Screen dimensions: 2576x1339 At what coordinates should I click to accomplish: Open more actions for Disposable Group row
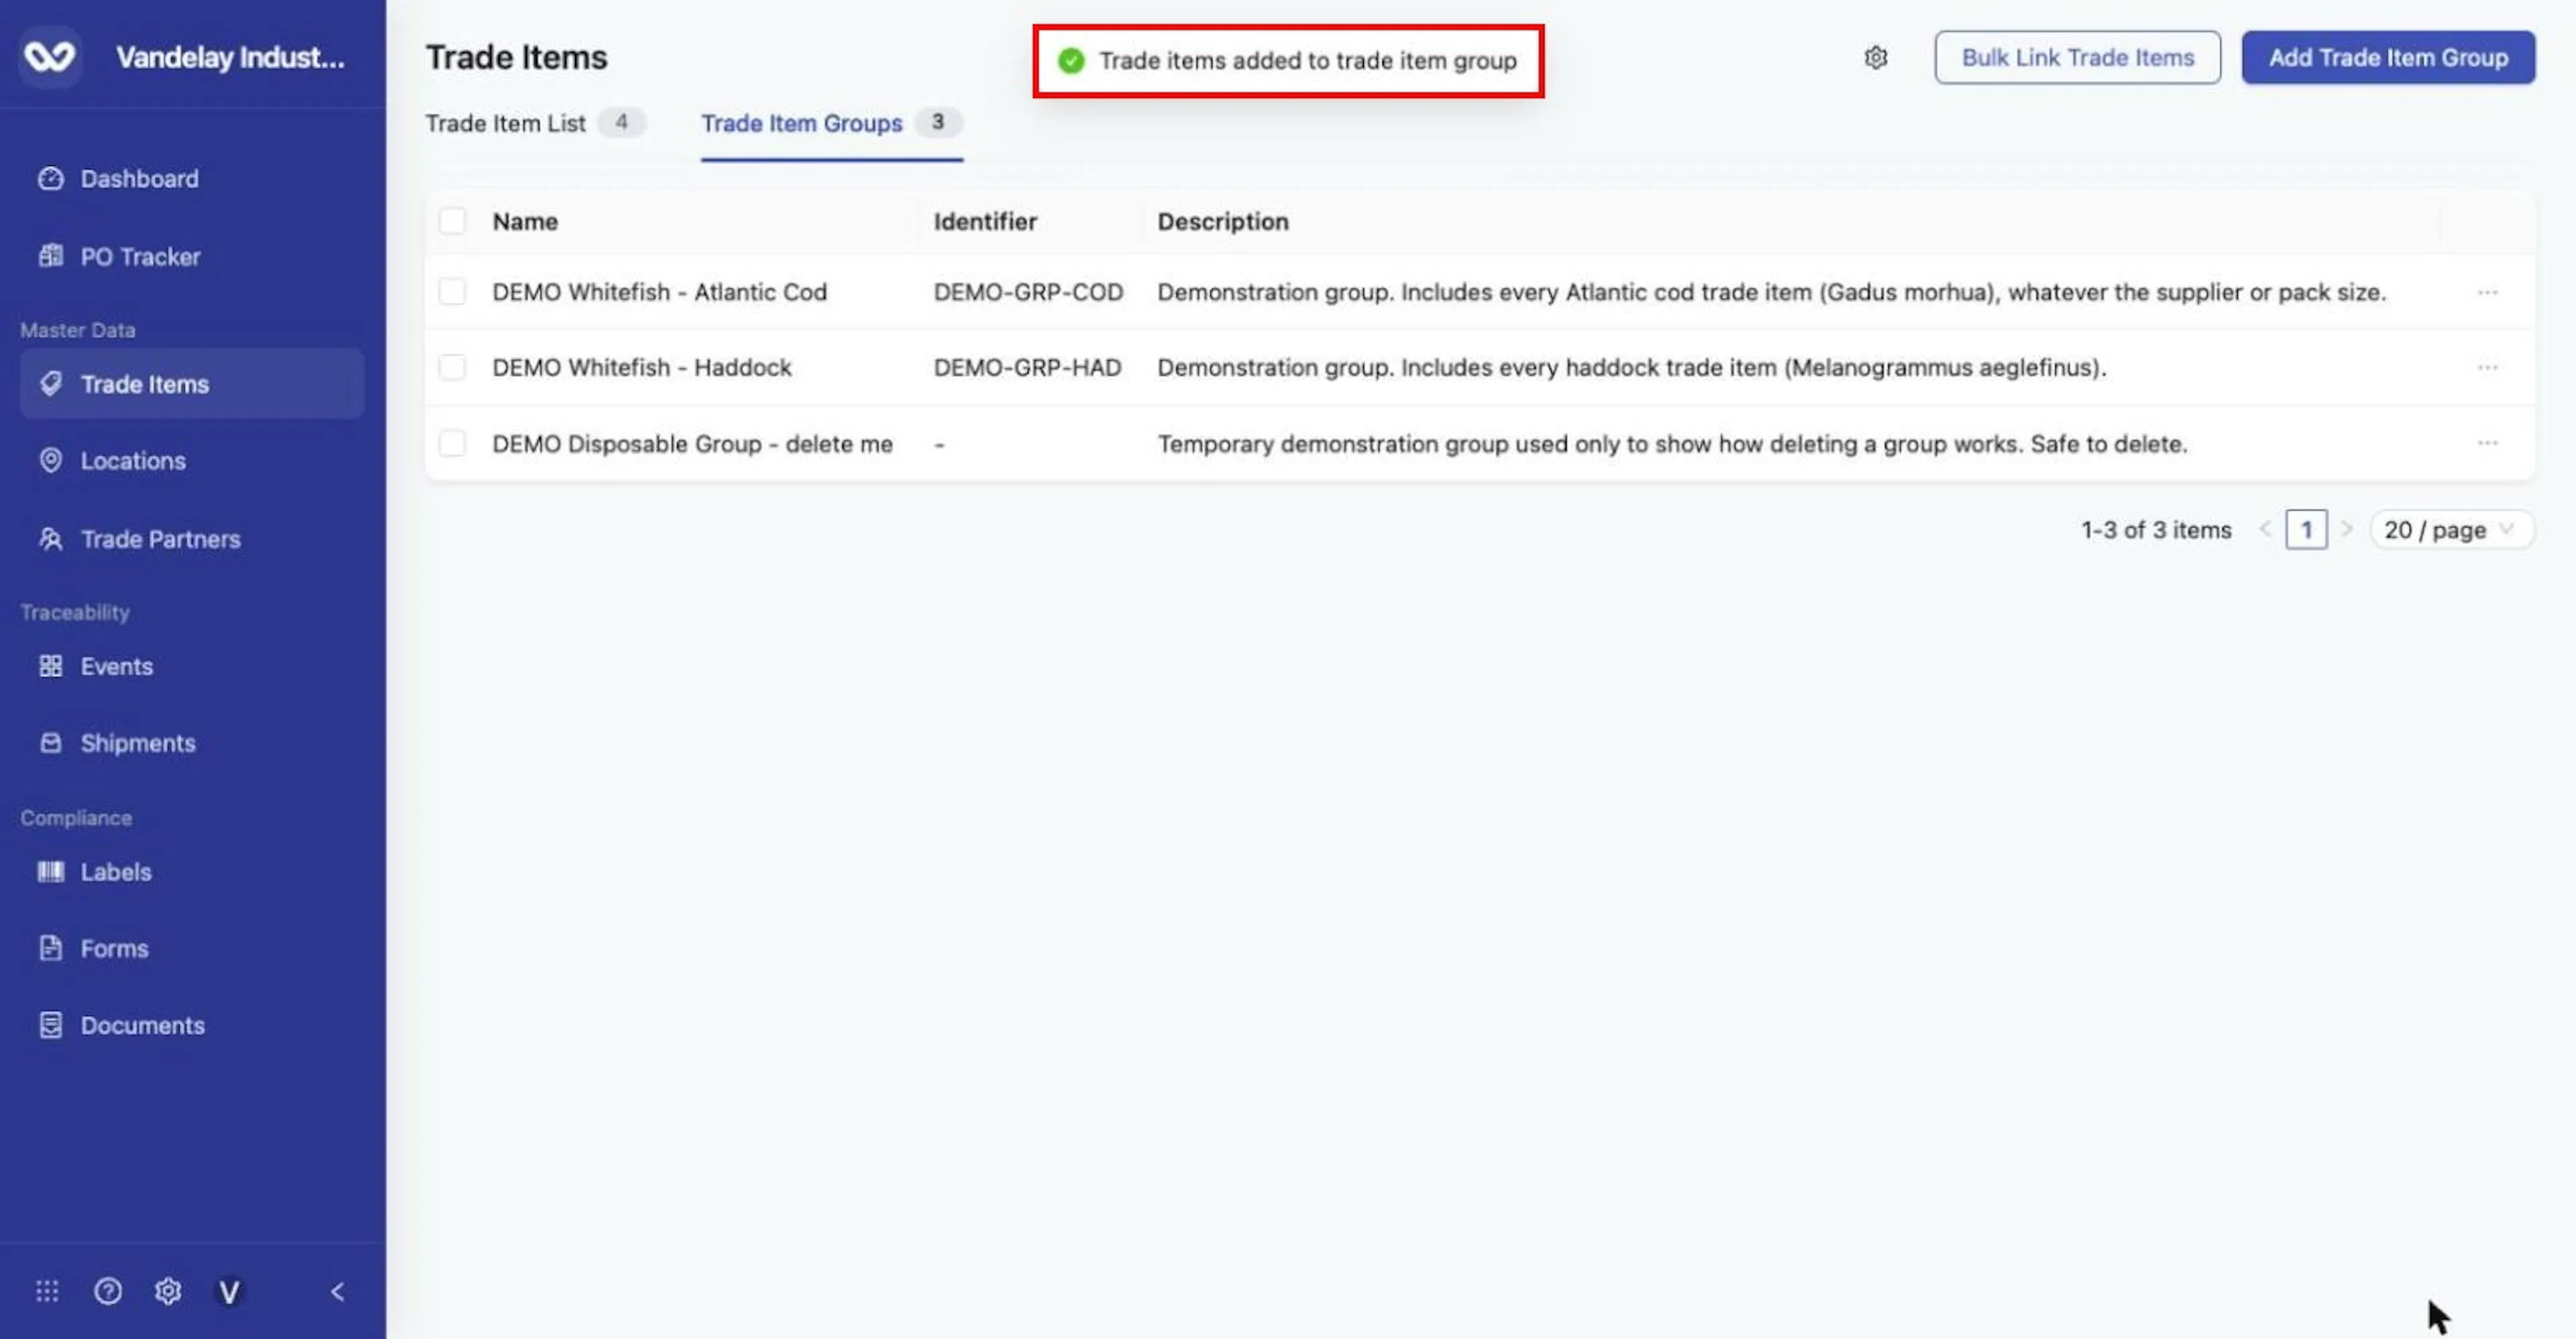click(x=2488, y=443)
